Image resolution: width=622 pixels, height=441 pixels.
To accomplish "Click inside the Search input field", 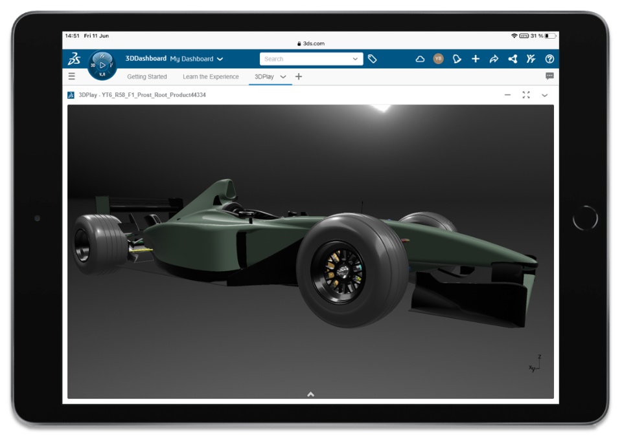I will tap(306, 59).
